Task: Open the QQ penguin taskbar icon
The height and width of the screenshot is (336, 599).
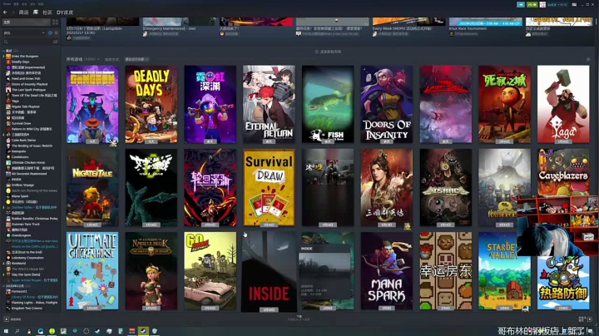Action: (28, 331)
